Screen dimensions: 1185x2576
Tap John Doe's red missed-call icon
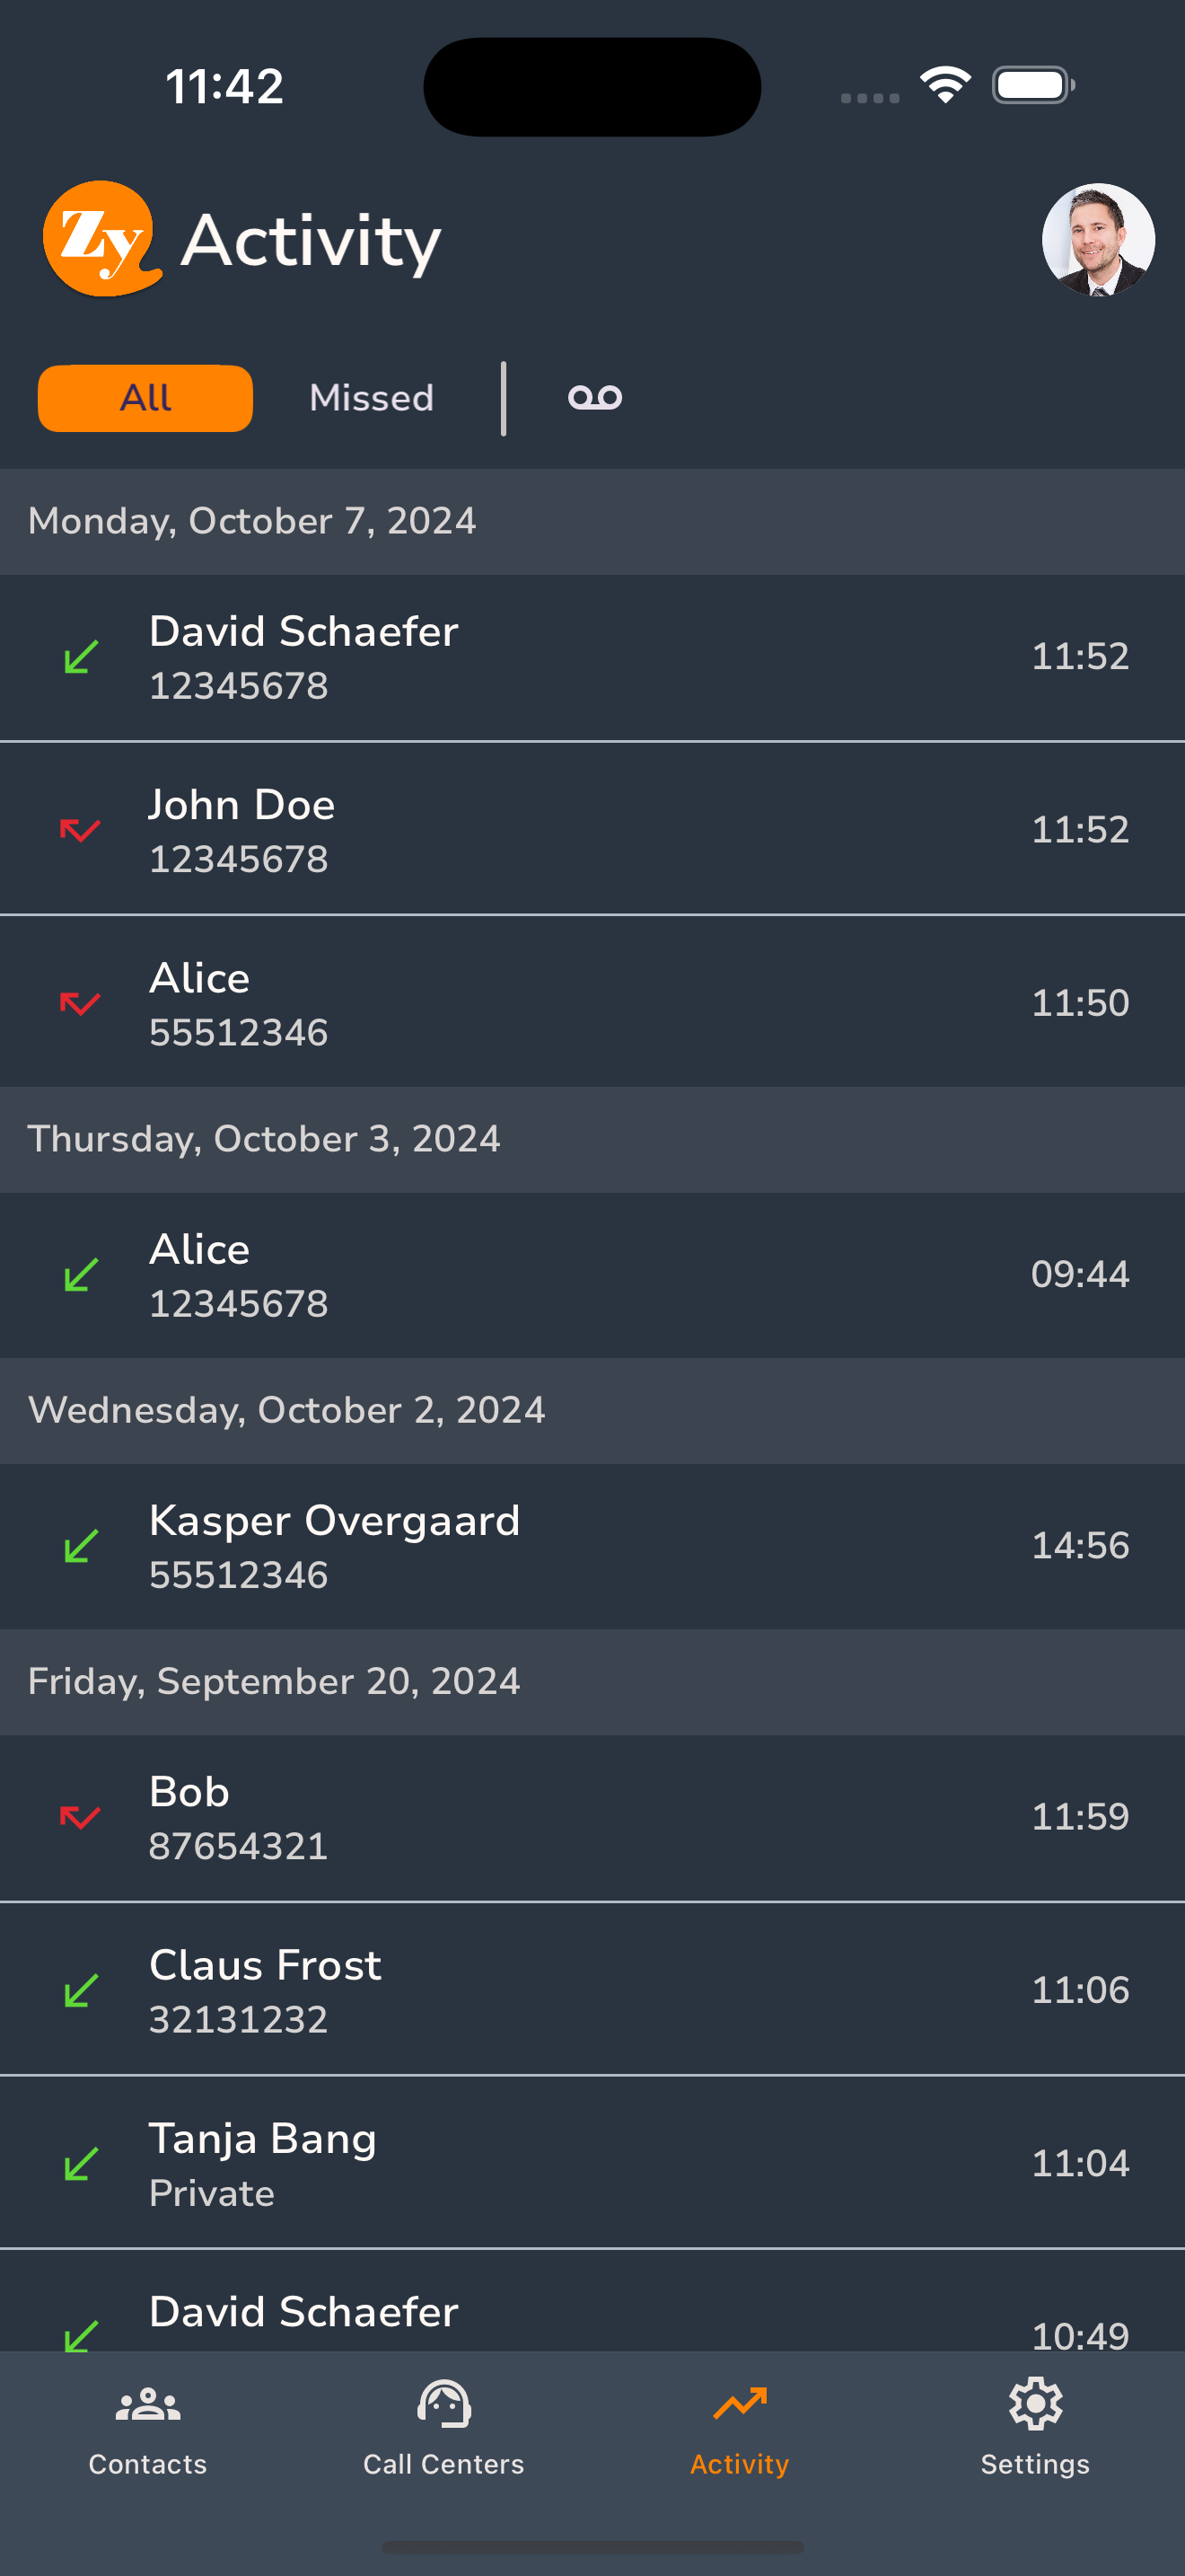coord(80,829)
